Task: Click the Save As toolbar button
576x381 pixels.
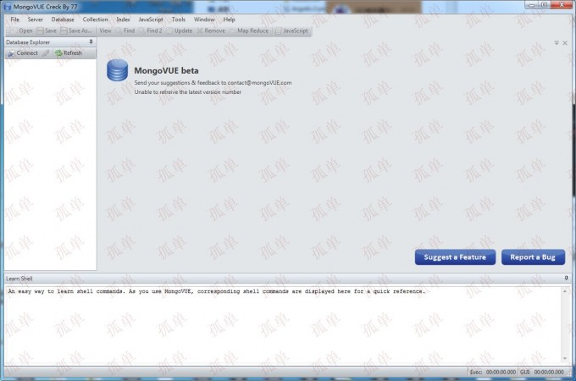Action: click(76, 30)
